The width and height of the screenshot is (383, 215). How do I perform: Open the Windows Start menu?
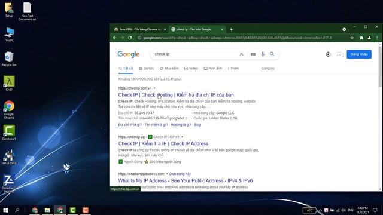pos(5,210)
